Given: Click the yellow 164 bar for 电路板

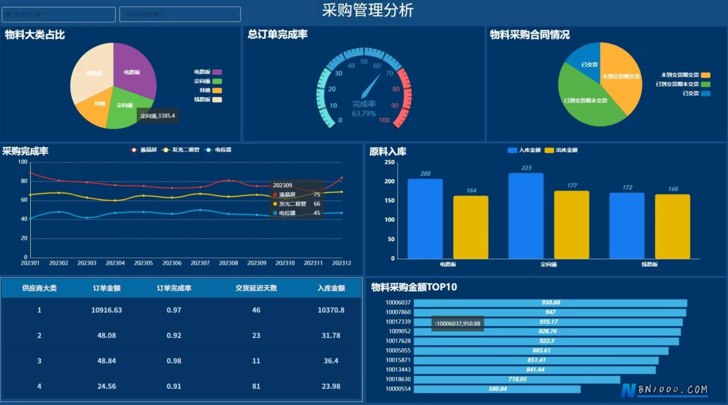Looking at the screenshot, I should (x=471, y=227).
